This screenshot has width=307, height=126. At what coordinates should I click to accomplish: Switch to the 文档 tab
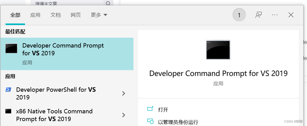pyautogui.click(x=56, y=15)
